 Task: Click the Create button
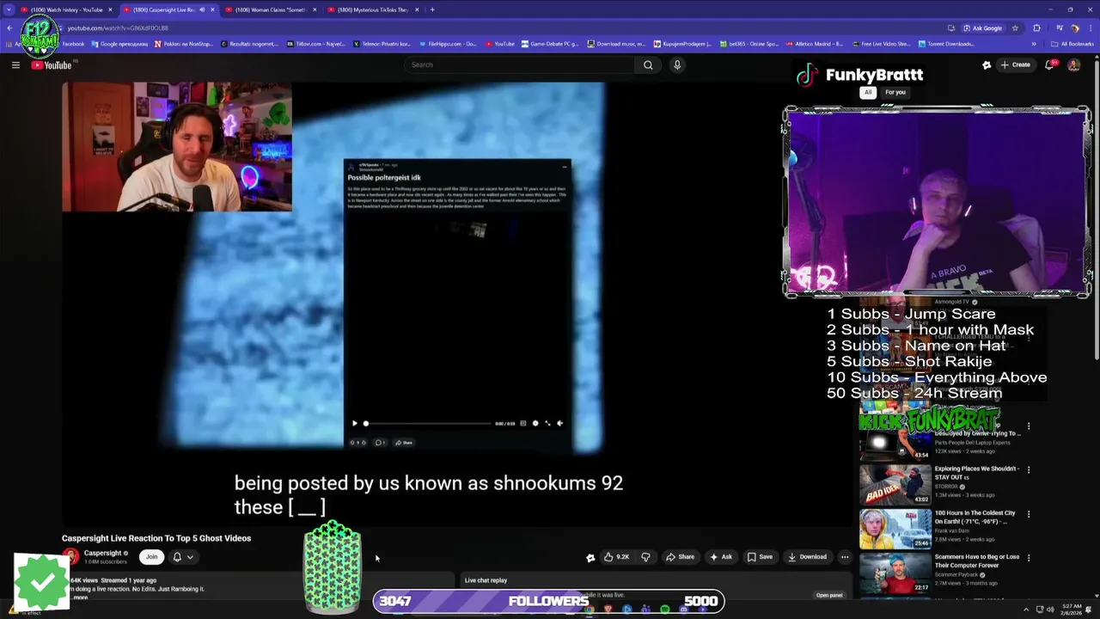click(1015, 64)
